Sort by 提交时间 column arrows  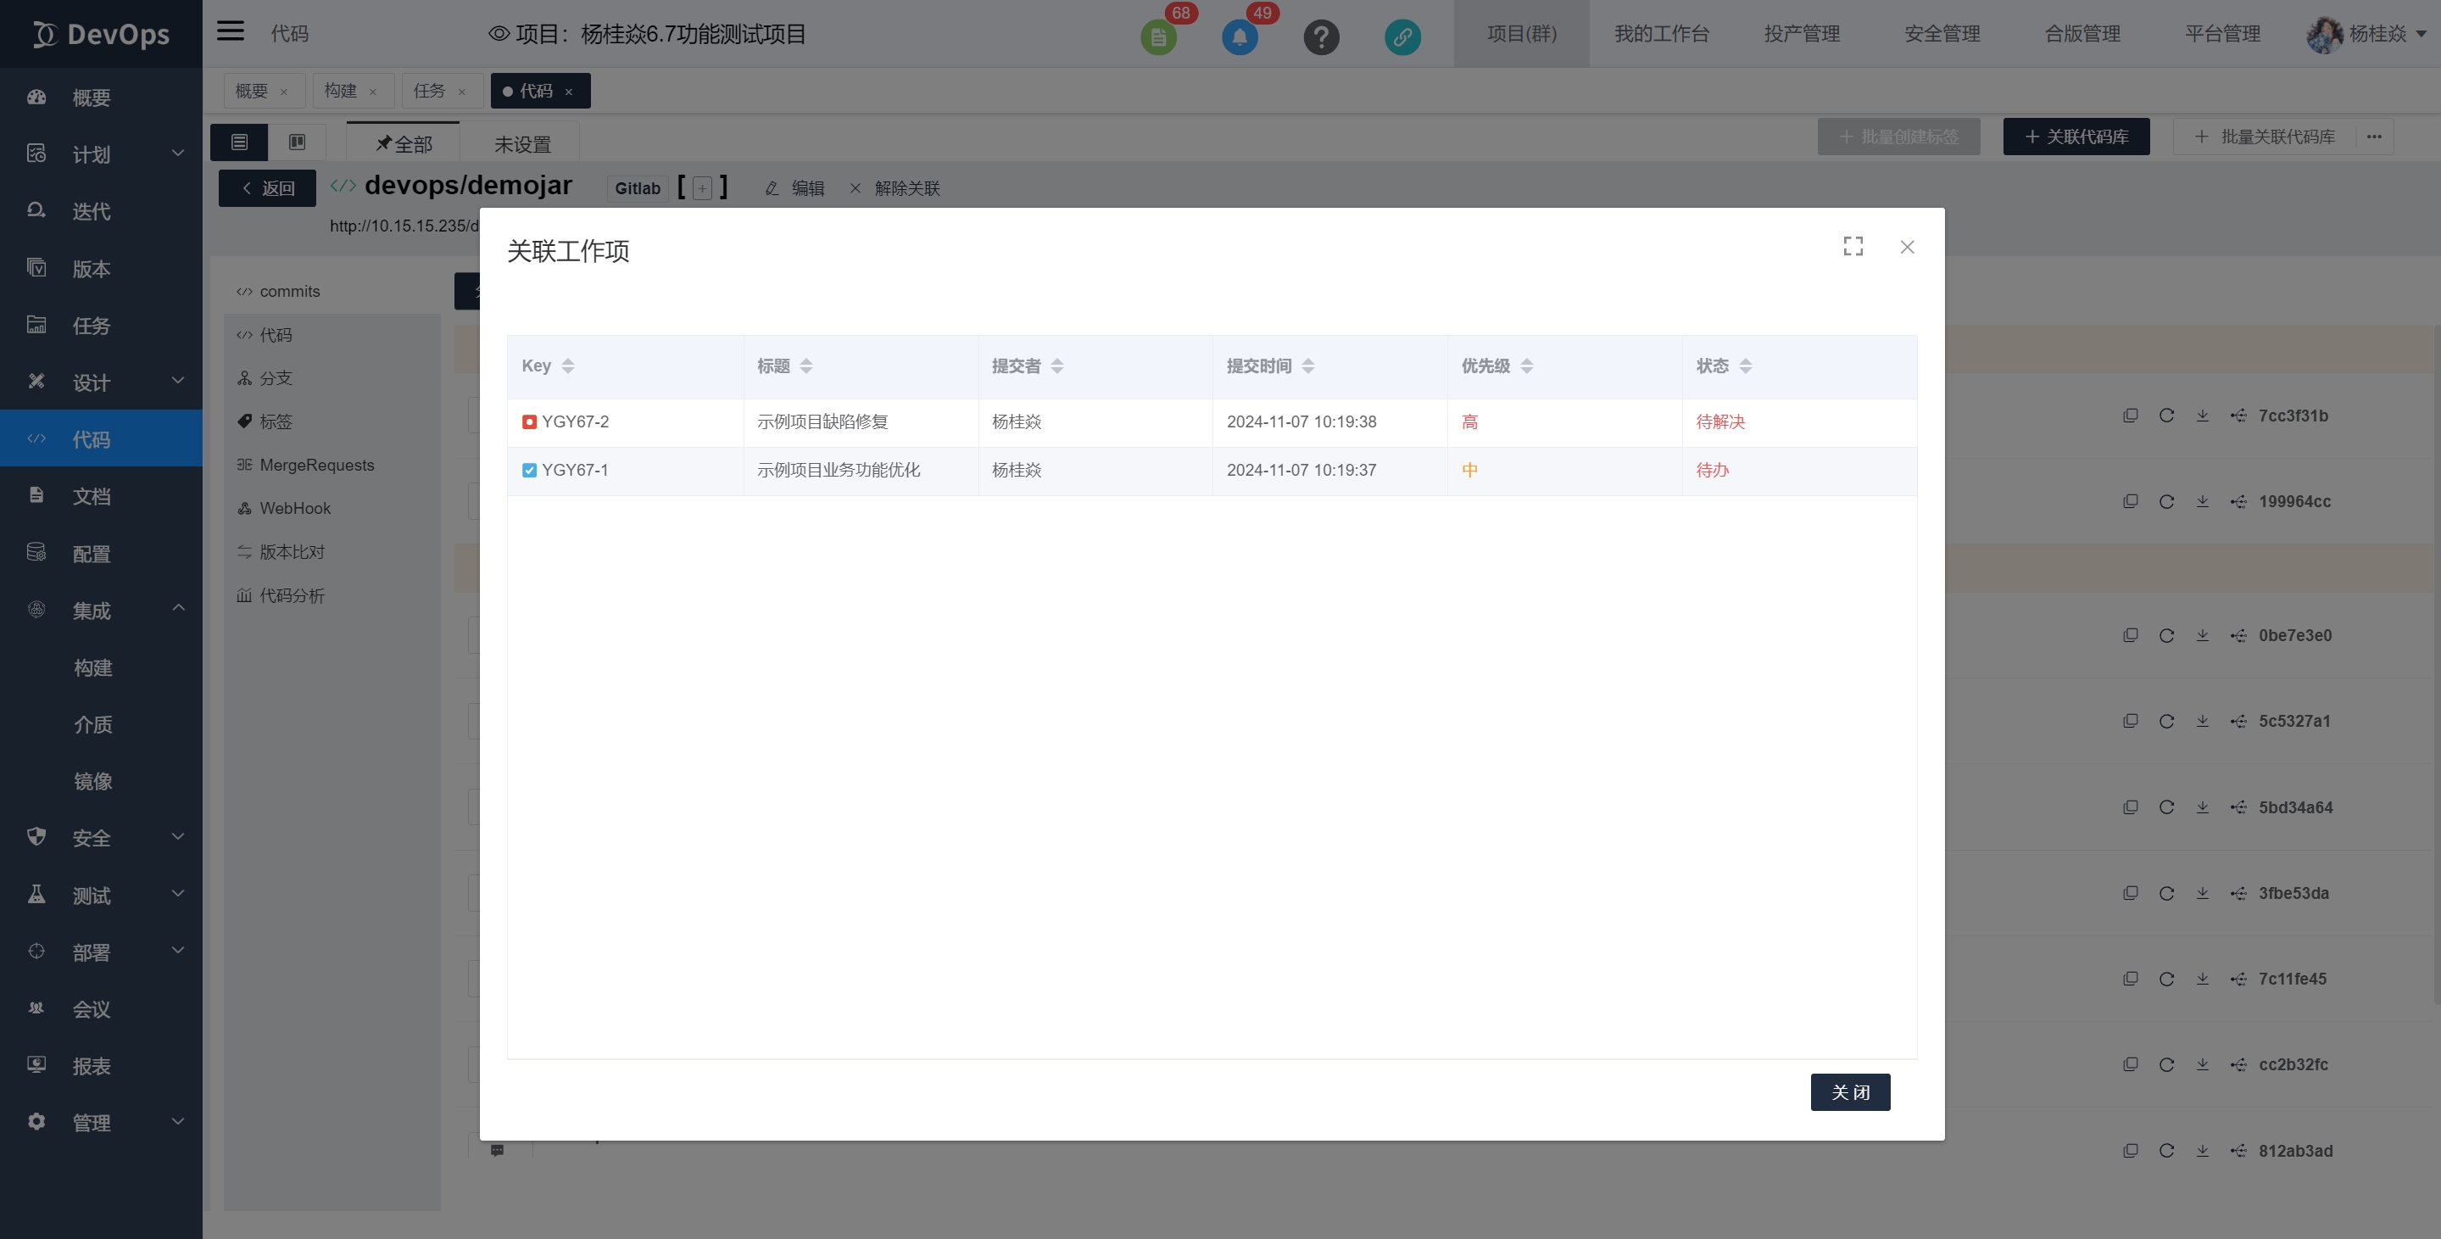1307,366
